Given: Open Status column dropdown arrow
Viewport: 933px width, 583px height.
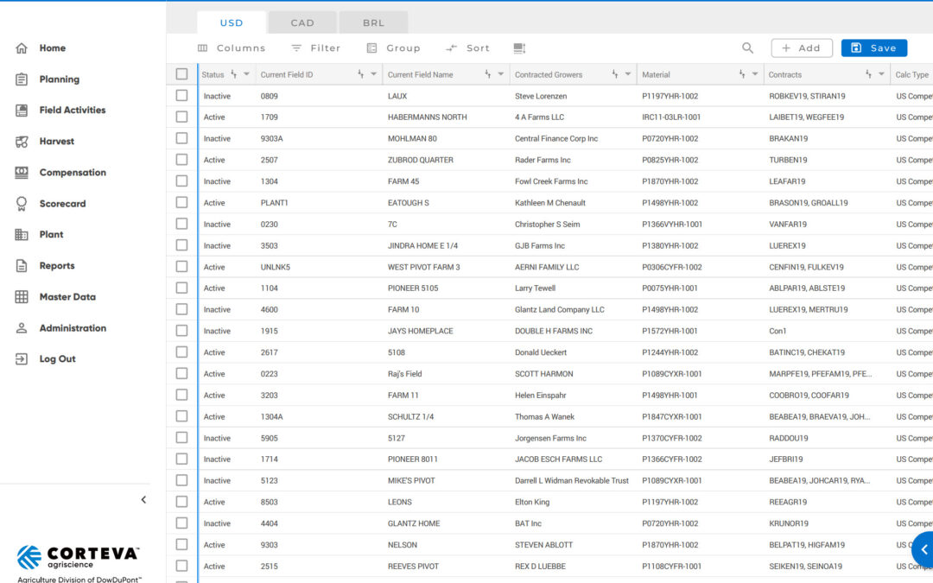Looking at the screenshot, I should point(247,74).
